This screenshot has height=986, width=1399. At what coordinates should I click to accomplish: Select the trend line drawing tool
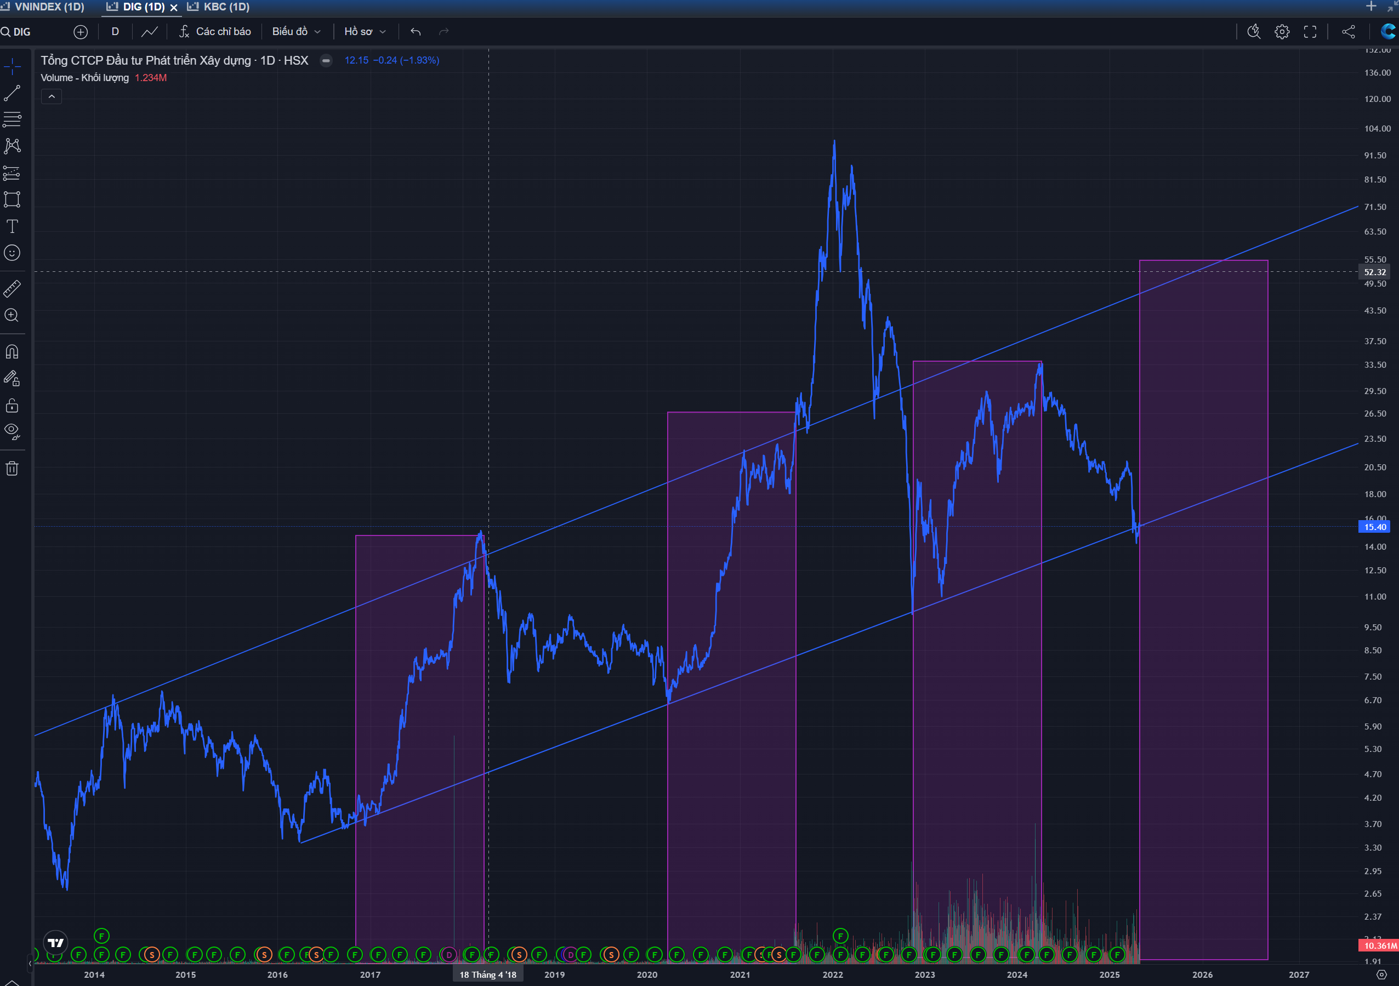tap(12, 93)
